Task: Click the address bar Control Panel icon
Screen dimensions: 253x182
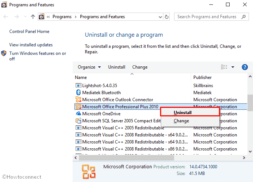Action: (41, 17)
